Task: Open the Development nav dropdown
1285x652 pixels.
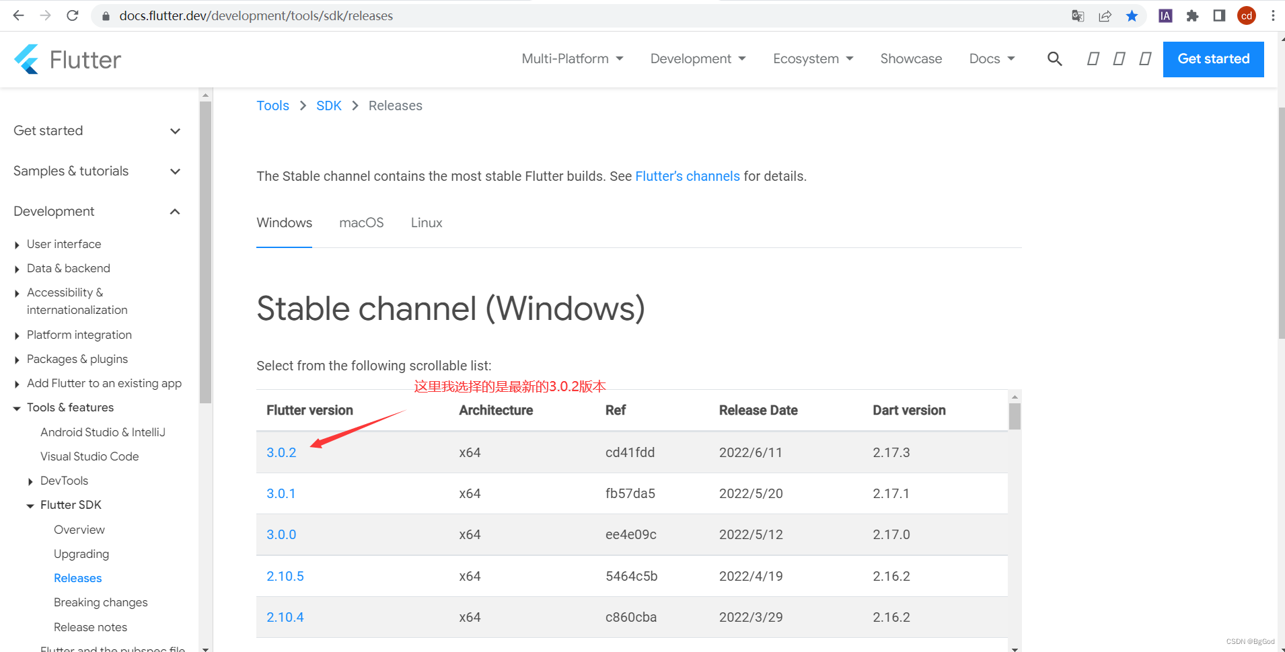Action: click(698, 59)
